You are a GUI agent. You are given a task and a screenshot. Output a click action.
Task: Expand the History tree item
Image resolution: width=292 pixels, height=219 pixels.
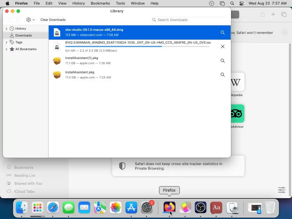point(7,29)
